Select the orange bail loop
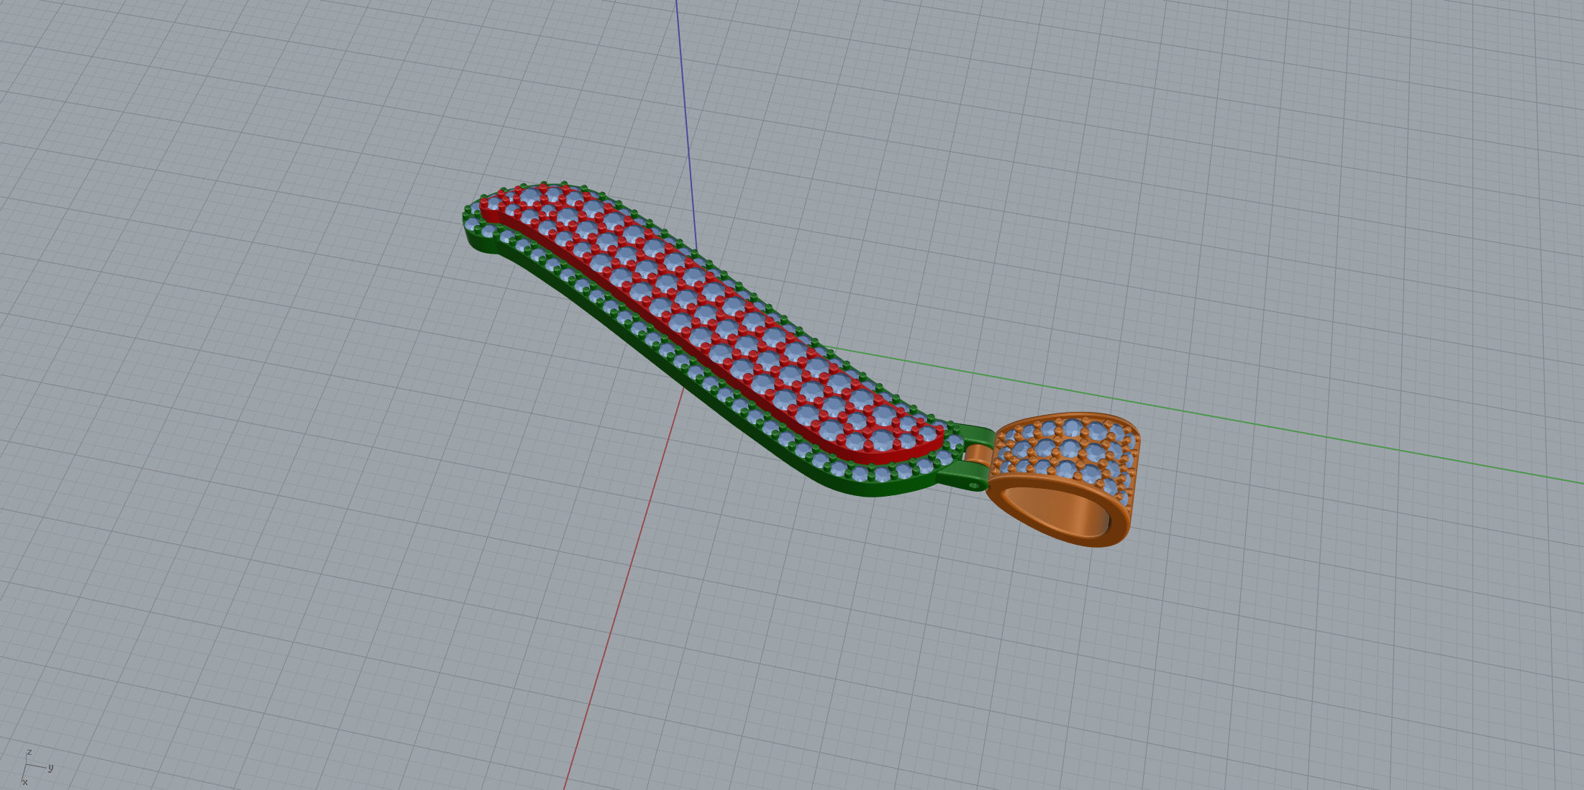The width and height of the screenshot is (1584, 790). [1063, 480]
